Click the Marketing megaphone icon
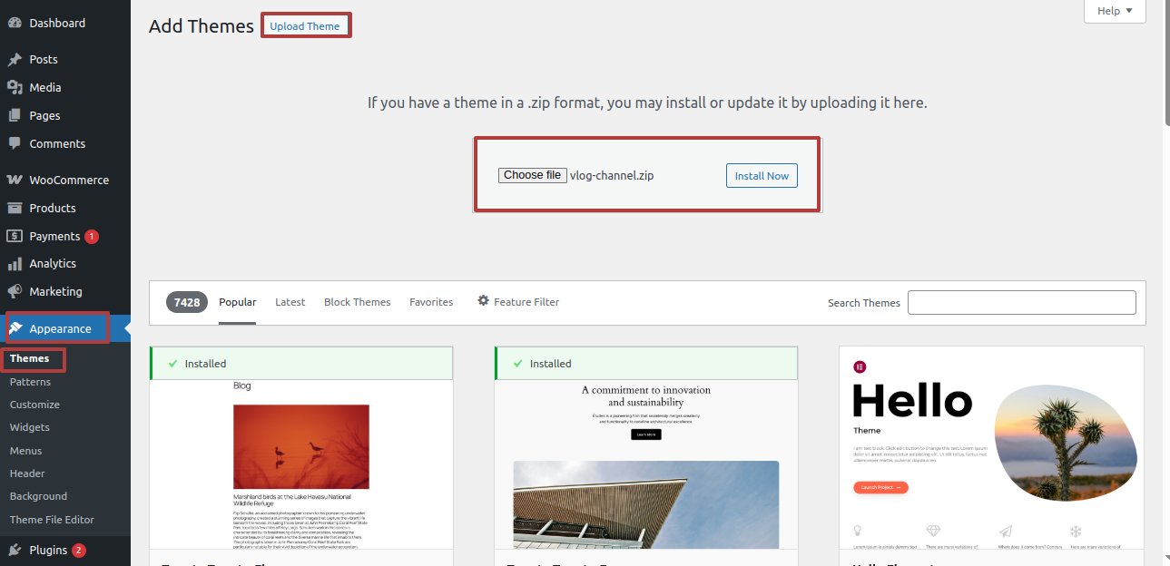The width and height of the screenshot is (1170, 566). pyautogui.click(x=15, y=291)
